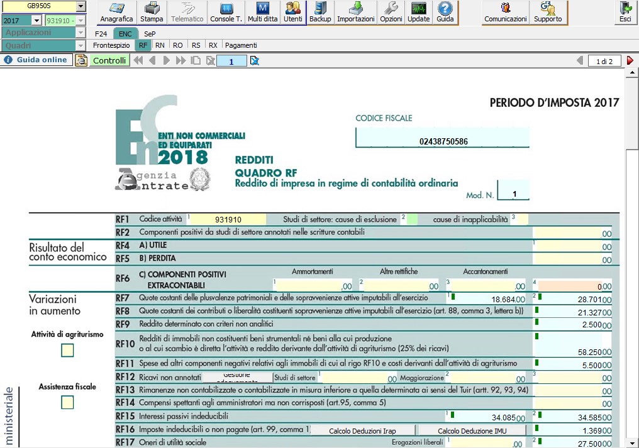Select the RF quadro tab
This screenshot has height=448, width=639.
pos(143,45)
